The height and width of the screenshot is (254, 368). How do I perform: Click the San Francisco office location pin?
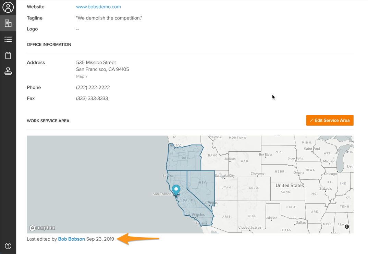(x=176, y=190)
